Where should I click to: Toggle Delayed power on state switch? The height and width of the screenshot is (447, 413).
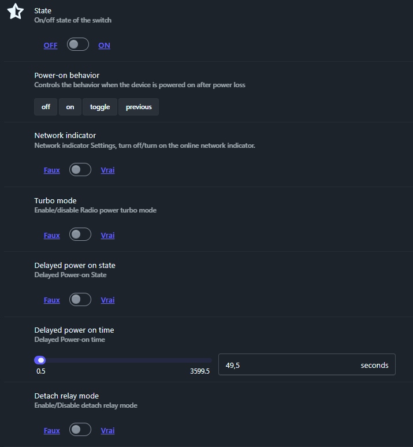point(80,299)
